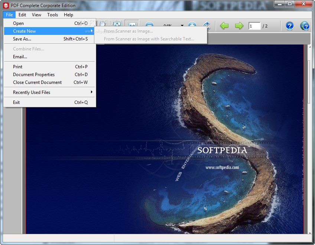The image size is (315, 245).
Task: Open Document Properties
Action: pyautogui.click(x=49, y=75)
